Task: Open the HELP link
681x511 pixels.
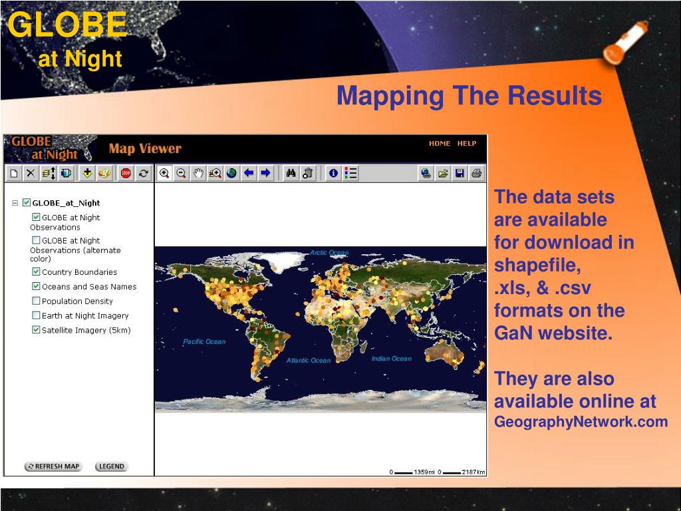Action: (467, 144)
